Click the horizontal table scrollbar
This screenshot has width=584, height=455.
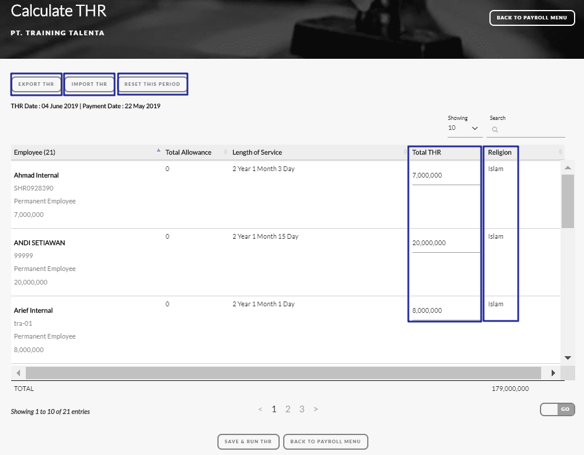click(x=282, y=373)
